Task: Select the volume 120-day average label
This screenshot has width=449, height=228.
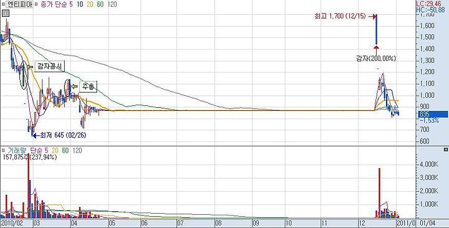Action: click(77, 151)
